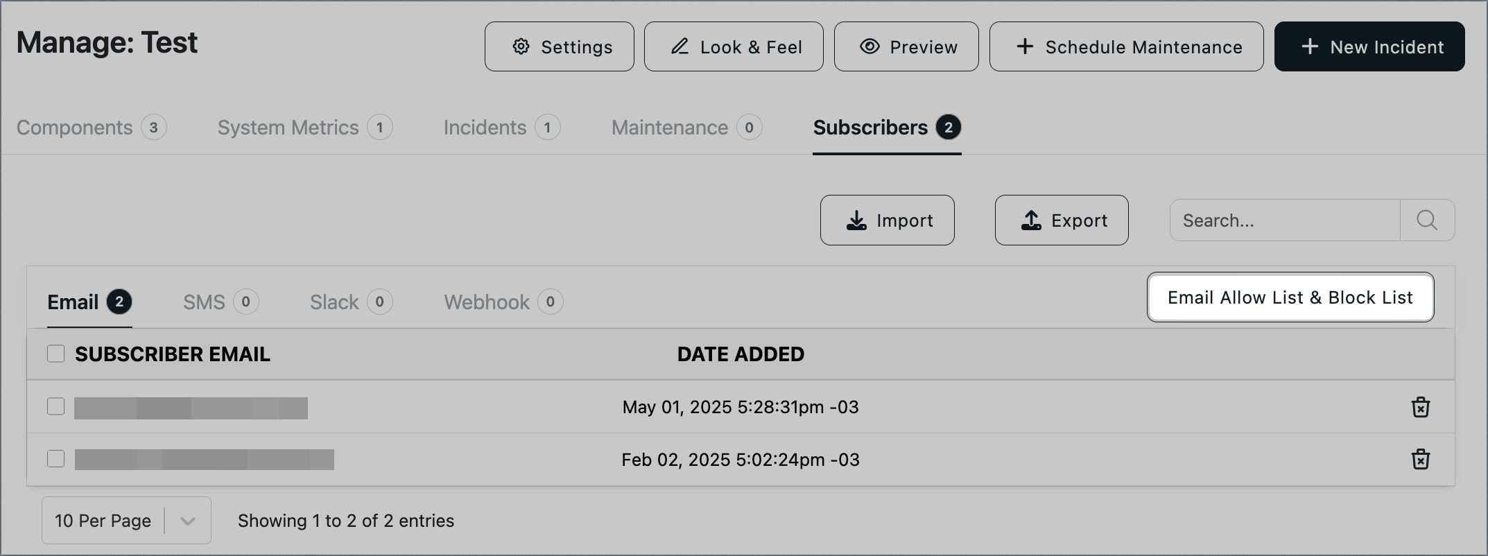This screenshot has height=556, width=1488.
Task: Select the first subscriber row checkbox
Action: point(55,406)
